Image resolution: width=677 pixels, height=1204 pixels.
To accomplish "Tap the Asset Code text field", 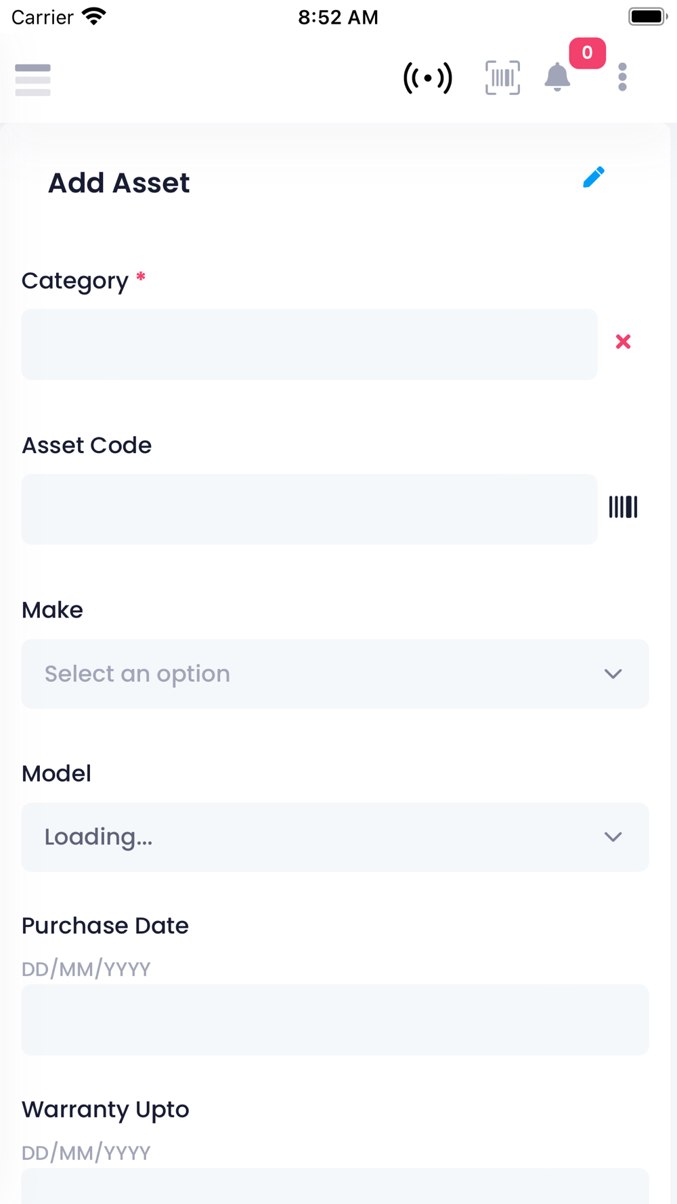I will [309, 509].
